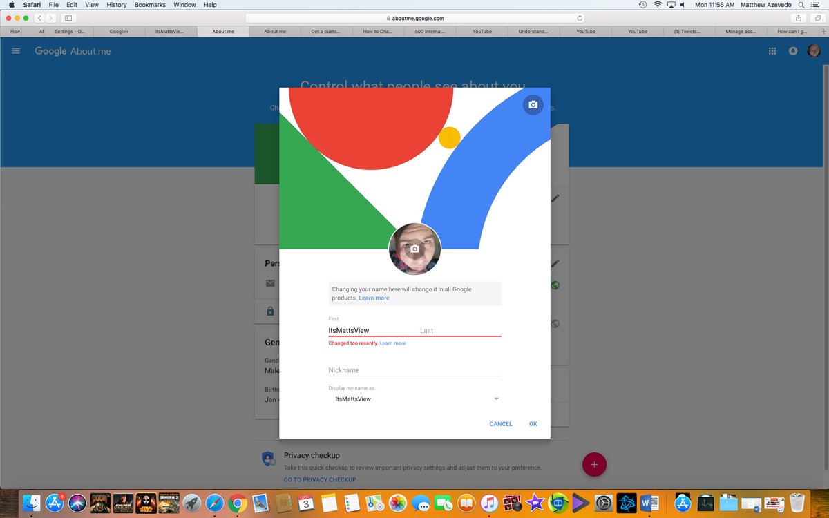Open Wi-Fi status menu
This screenshot has width=829, height=518.
pyautogui.click(x=657, y=5)
